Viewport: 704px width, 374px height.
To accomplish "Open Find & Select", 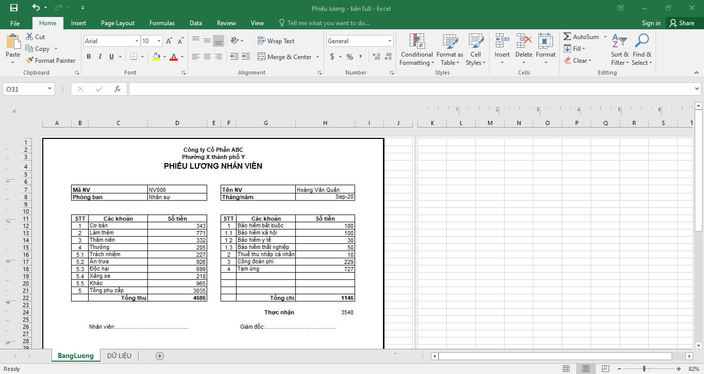I will click(642, 50).
